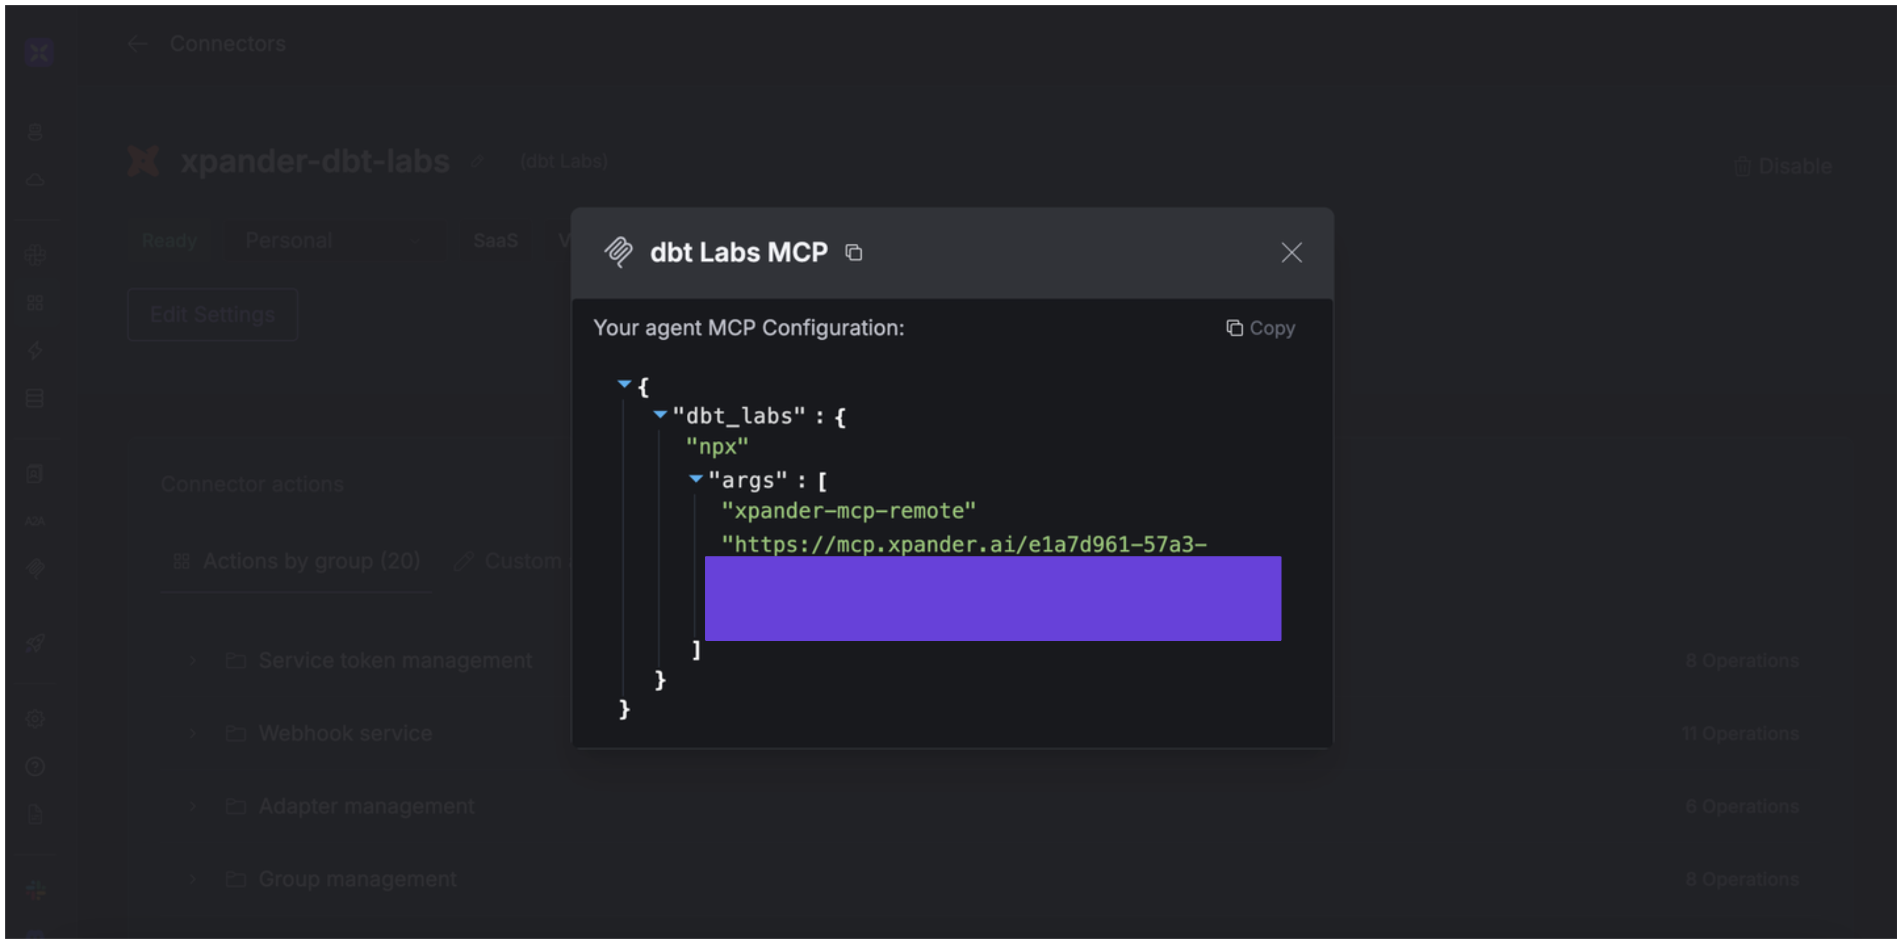Click the MCP logo icon in dialog header

618,252
